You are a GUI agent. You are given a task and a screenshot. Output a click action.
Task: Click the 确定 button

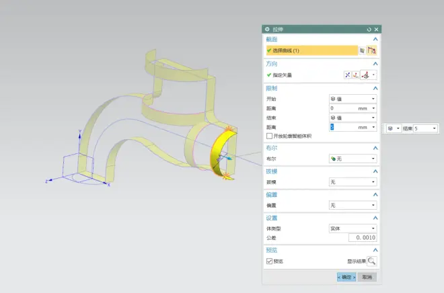(346, 277)
